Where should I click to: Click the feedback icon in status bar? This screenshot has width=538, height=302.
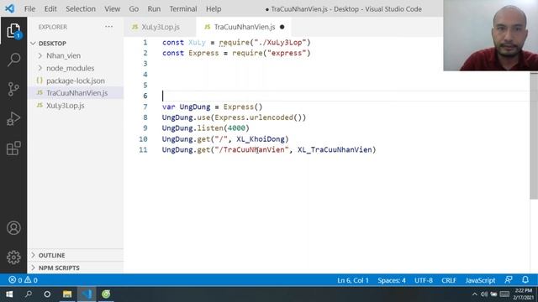[x=509, y=279]
